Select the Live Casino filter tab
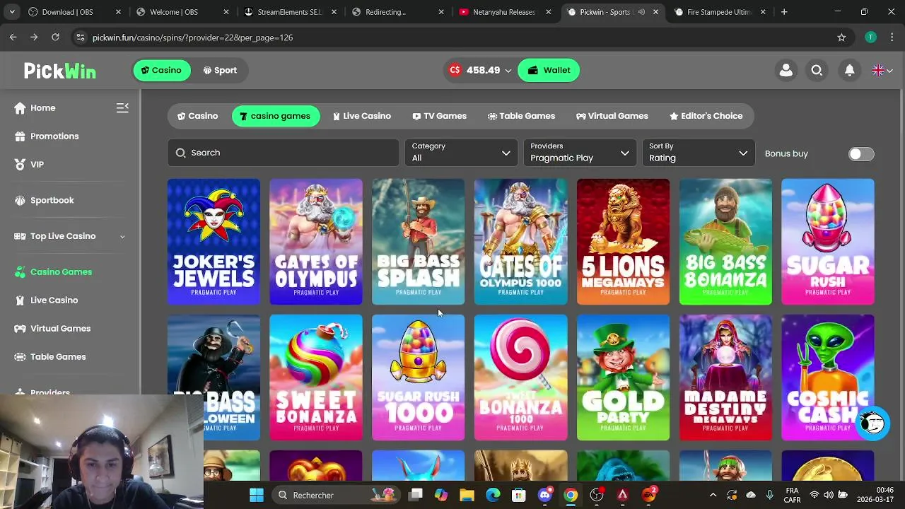Screen dimensions: 905x509 (x=362, y=116)
